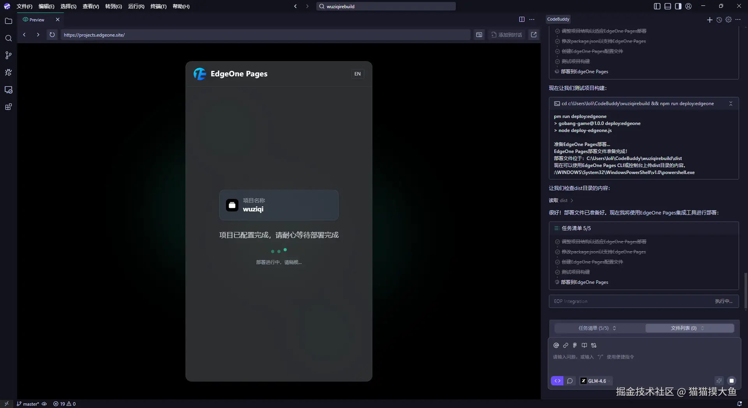
Task: Stop the running CodeBuddy task
Action: [x=732, y=381]
